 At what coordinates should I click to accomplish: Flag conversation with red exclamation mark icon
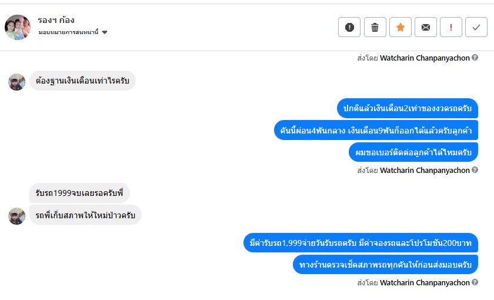pyautogui.click(x=451, y=27)
